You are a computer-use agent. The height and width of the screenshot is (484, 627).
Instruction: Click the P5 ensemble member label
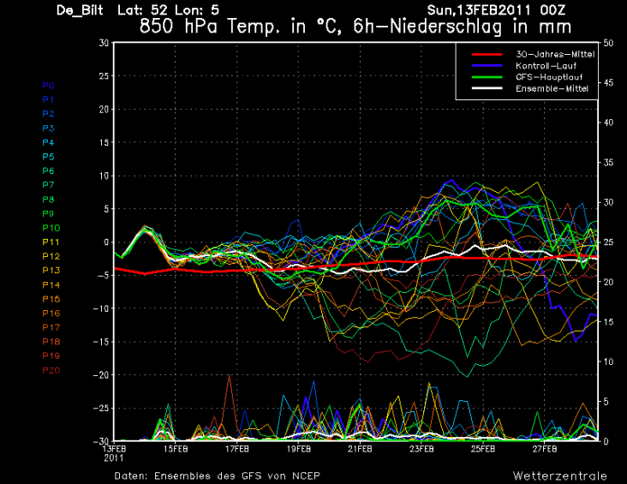(48, 157)
